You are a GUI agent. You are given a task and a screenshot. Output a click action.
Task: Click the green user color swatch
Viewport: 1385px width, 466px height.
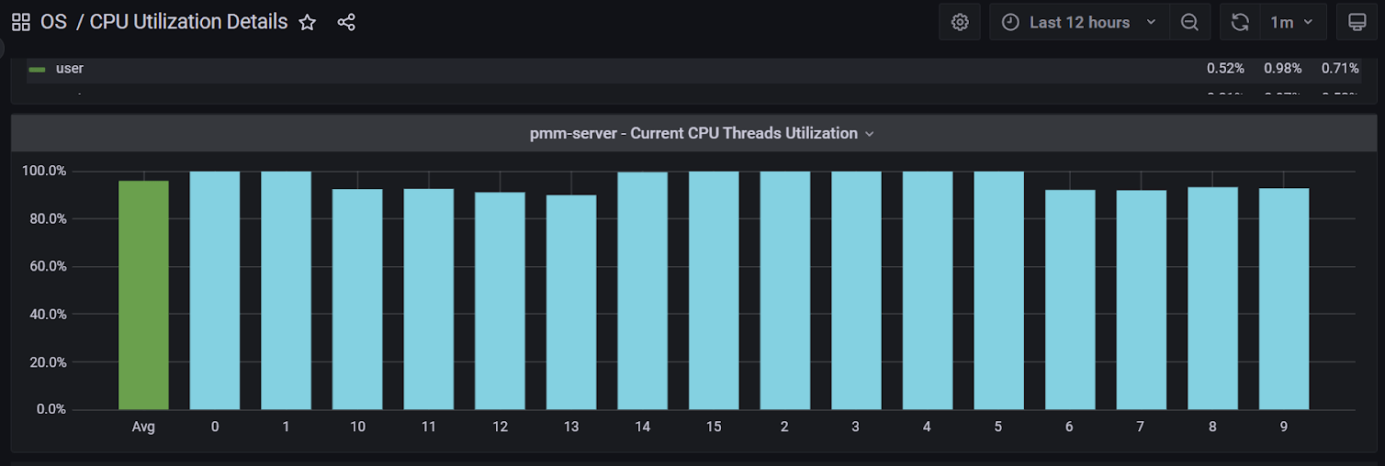37,70
